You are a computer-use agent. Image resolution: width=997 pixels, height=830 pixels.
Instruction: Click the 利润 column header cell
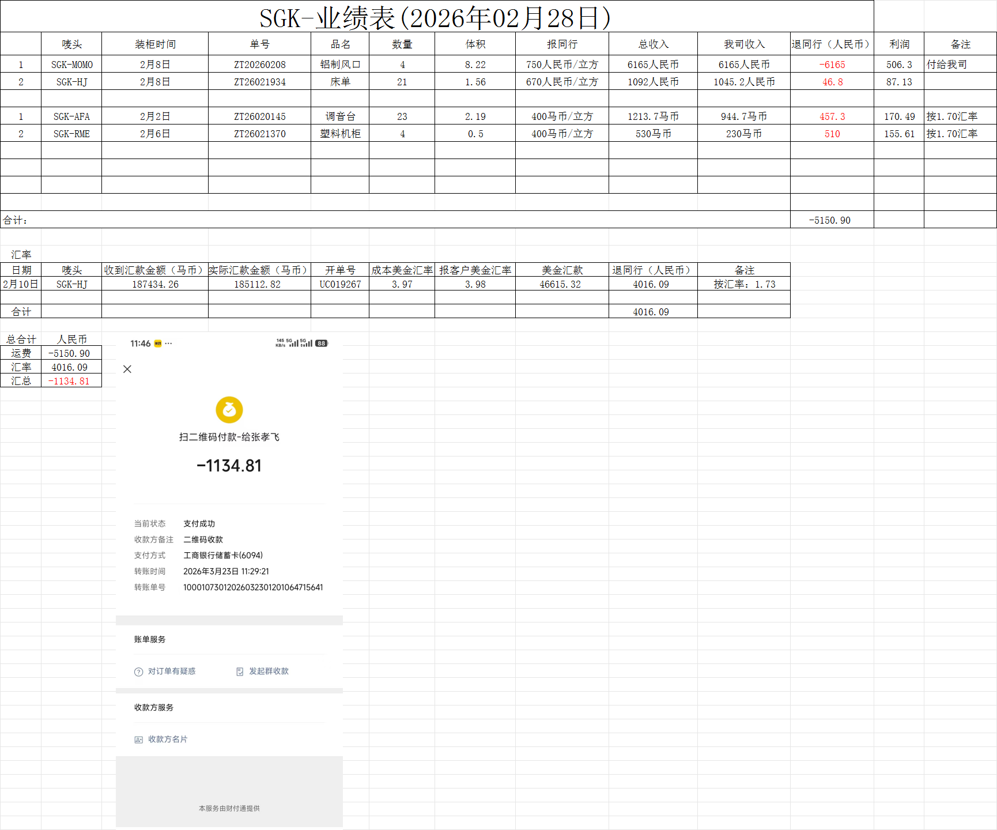coord(898,44)
